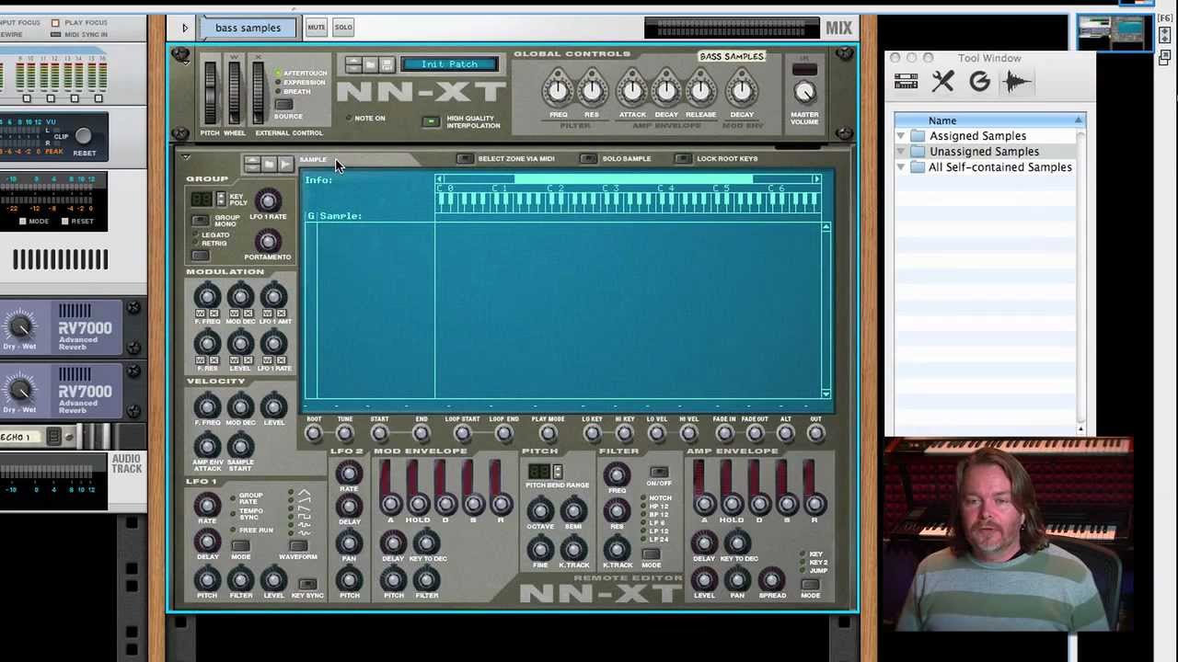Collapse the All Self-contained Samples folder
Screen dimensions: 1178x662
(x=901, y=167)
